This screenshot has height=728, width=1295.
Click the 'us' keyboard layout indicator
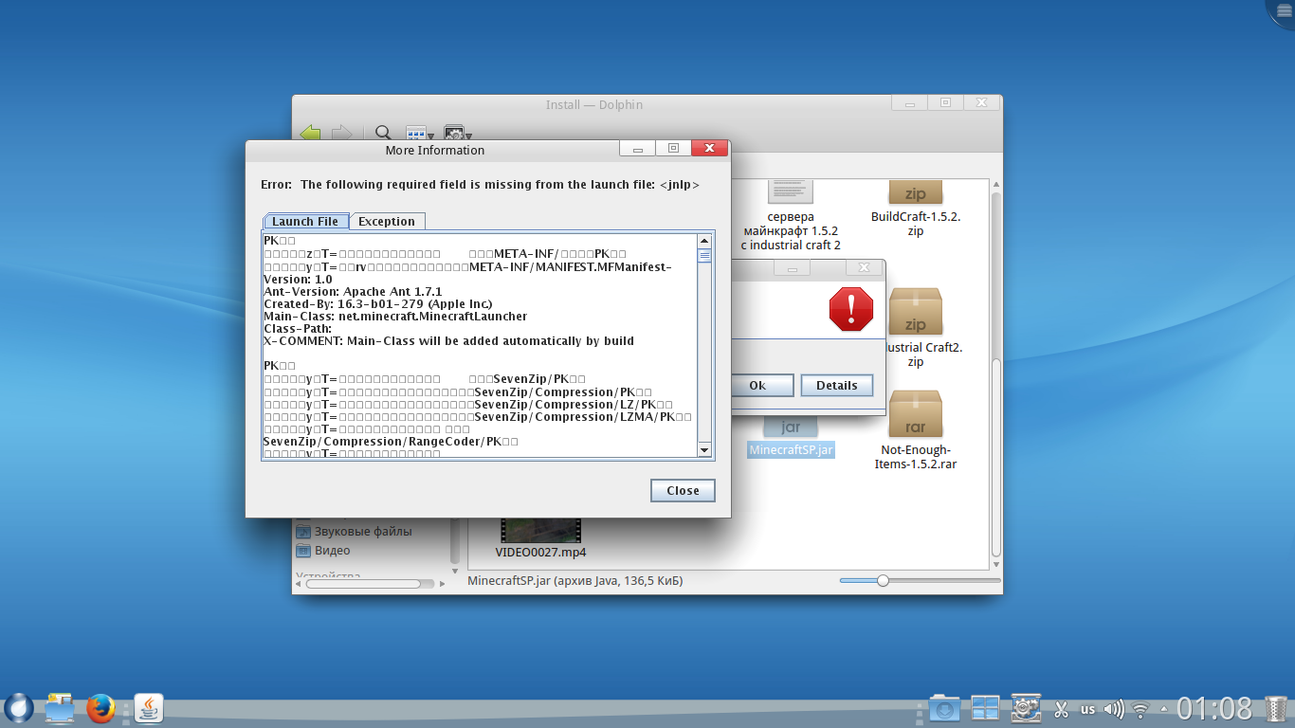[1087, 709]
